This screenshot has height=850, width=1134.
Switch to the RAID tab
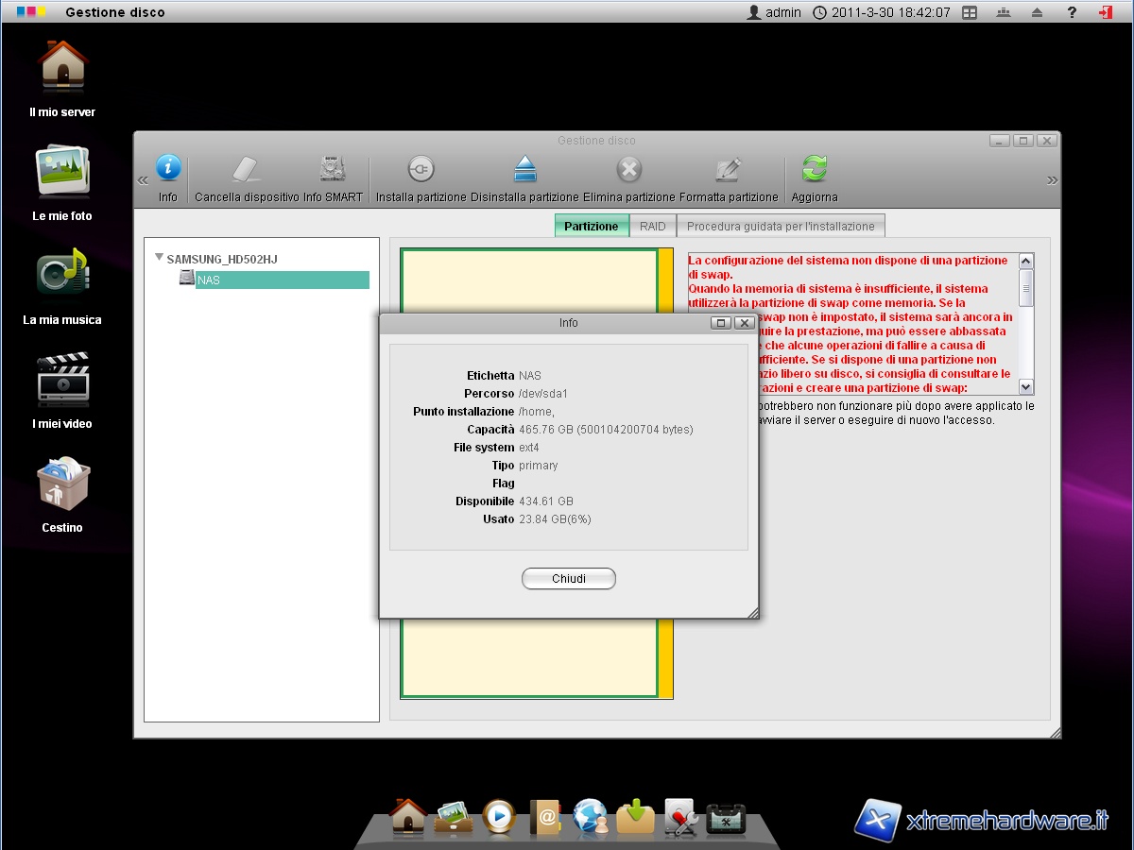point(652,227)
